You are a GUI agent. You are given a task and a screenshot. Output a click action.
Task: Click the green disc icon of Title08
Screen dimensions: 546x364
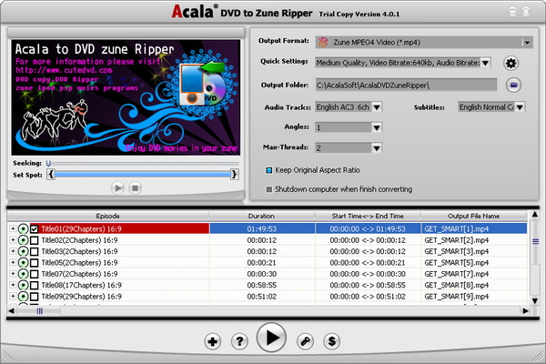23,285
